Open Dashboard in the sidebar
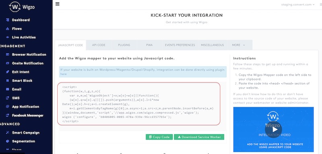 pos(21,20)
